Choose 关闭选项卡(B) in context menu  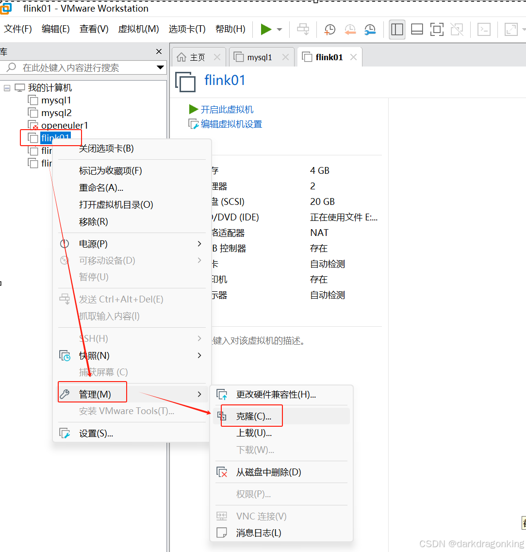(x=106, y=149)
